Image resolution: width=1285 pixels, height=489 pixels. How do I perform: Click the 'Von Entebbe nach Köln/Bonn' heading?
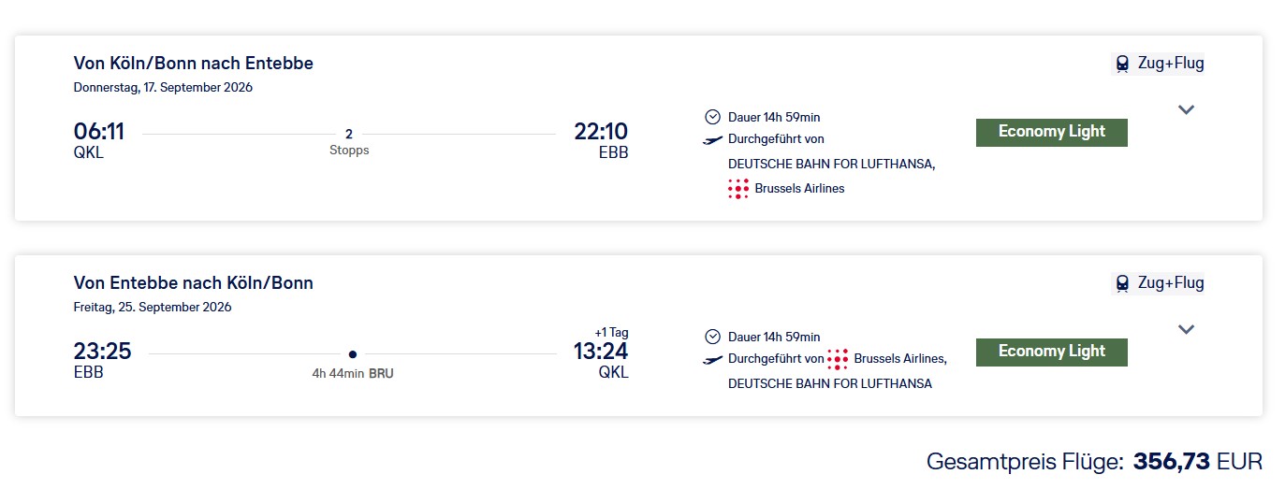point(194,283)
